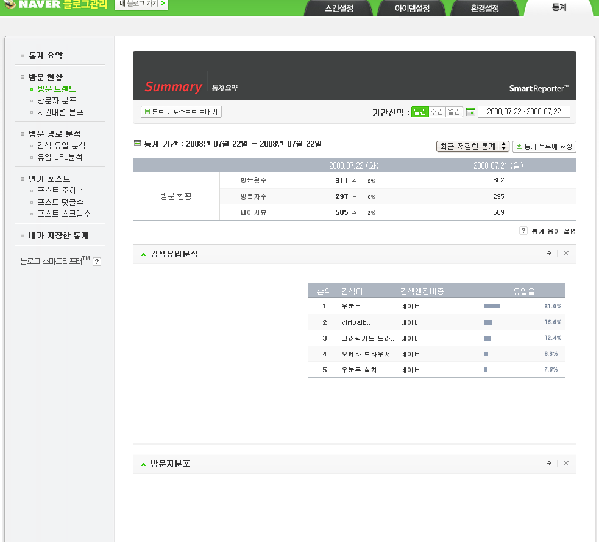The width and height of the screenshot is (599, 542).
Task: Click the search term virtualb..
Action: 356,322
